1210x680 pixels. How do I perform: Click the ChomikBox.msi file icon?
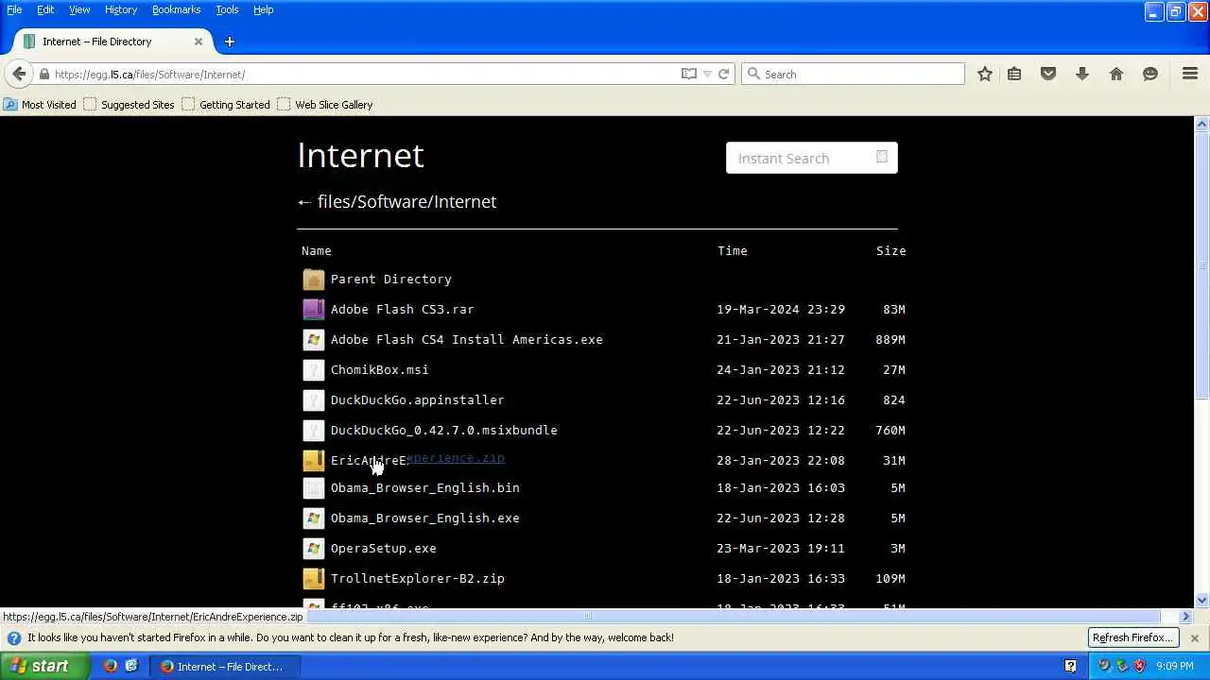(x=313, y=370)
